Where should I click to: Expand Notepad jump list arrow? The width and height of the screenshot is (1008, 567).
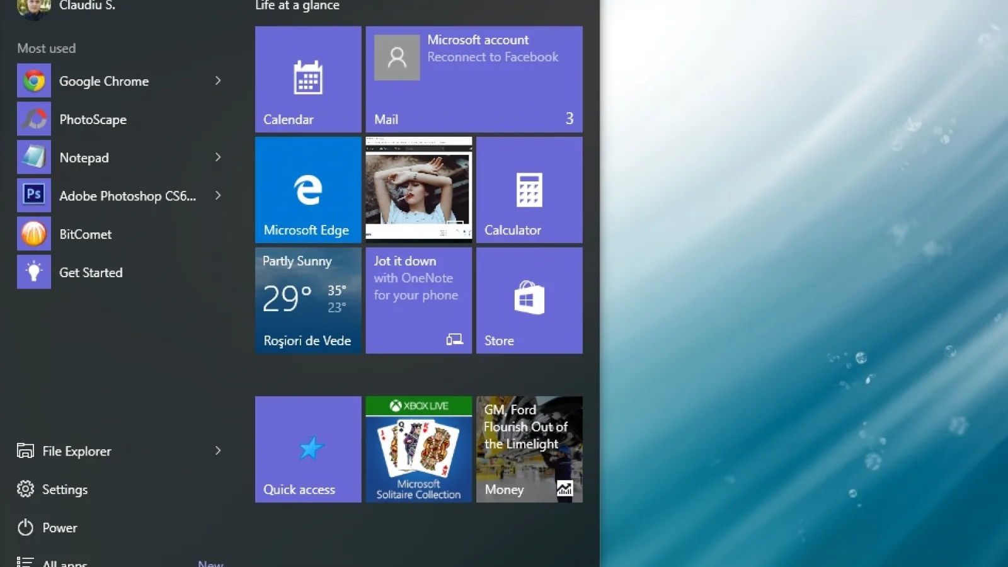click(218, 157)
